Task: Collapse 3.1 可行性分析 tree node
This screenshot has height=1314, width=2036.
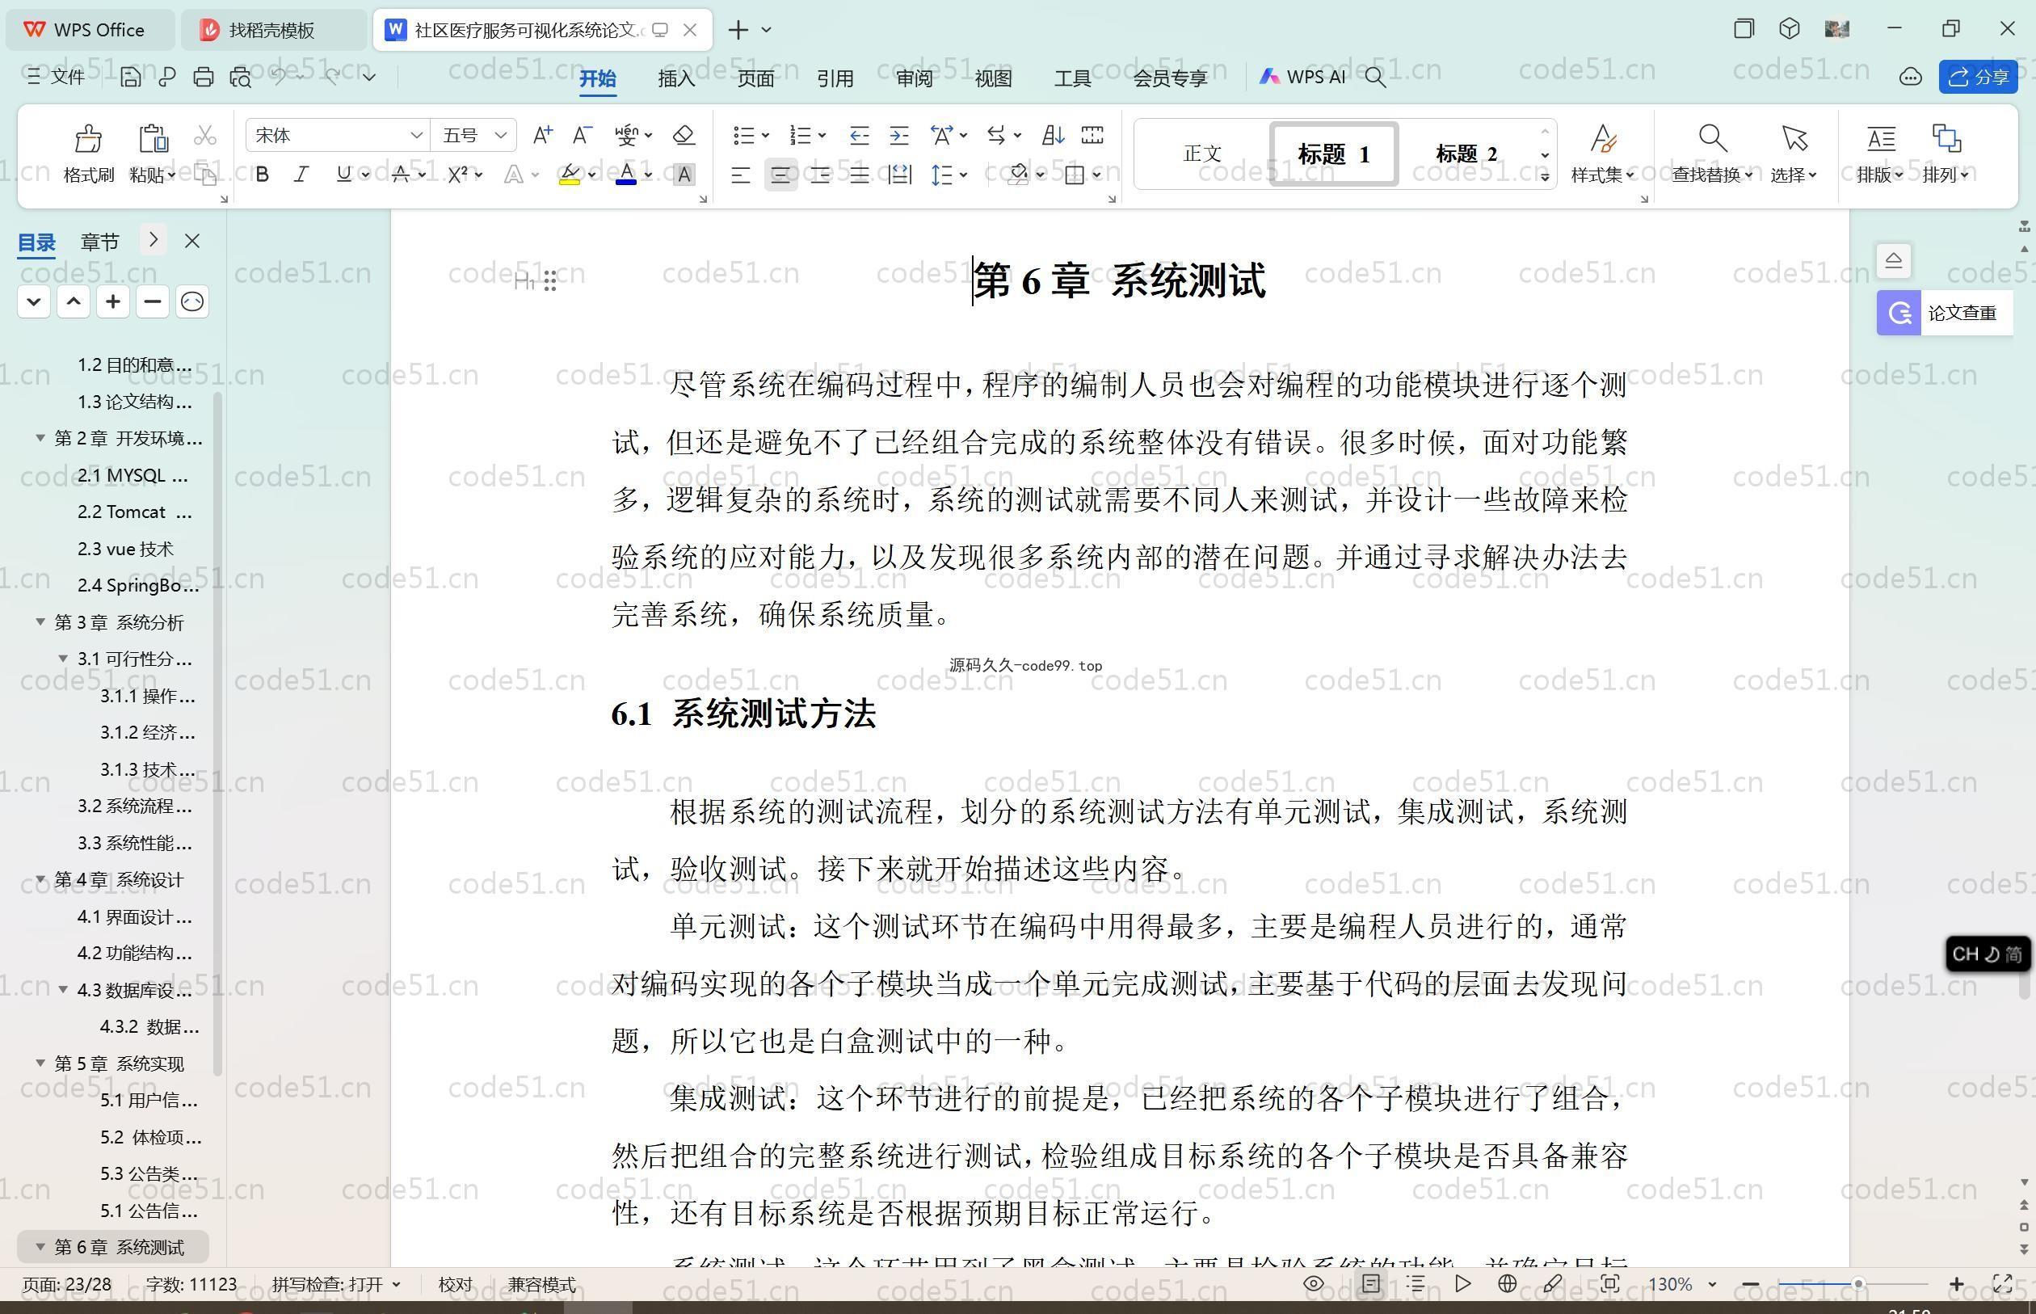Action: 63,659
